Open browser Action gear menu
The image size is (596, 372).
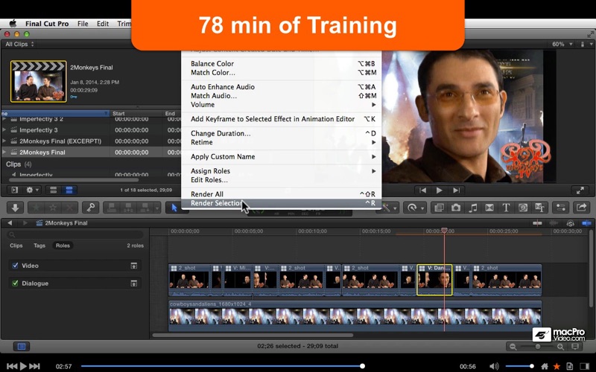pos(32,190)
